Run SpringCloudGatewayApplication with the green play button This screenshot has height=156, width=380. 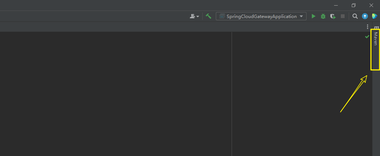tap(313, 17)
